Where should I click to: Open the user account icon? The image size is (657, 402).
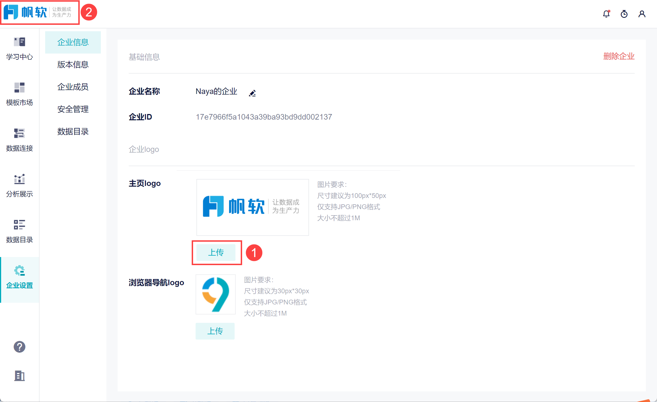coord(642,14)
